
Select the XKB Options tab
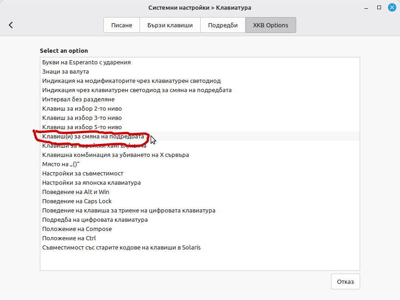pos(271,25)
